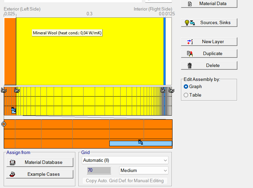Click the 0,025 layer thickness label
The height and width of the screenshot is (188, 253).
click(10, 14)
